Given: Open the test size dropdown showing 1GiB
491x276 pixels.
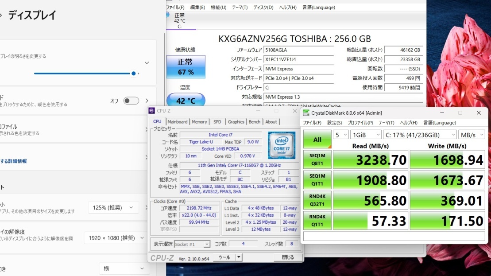Looking at the screenshot, I should point(366,135).
